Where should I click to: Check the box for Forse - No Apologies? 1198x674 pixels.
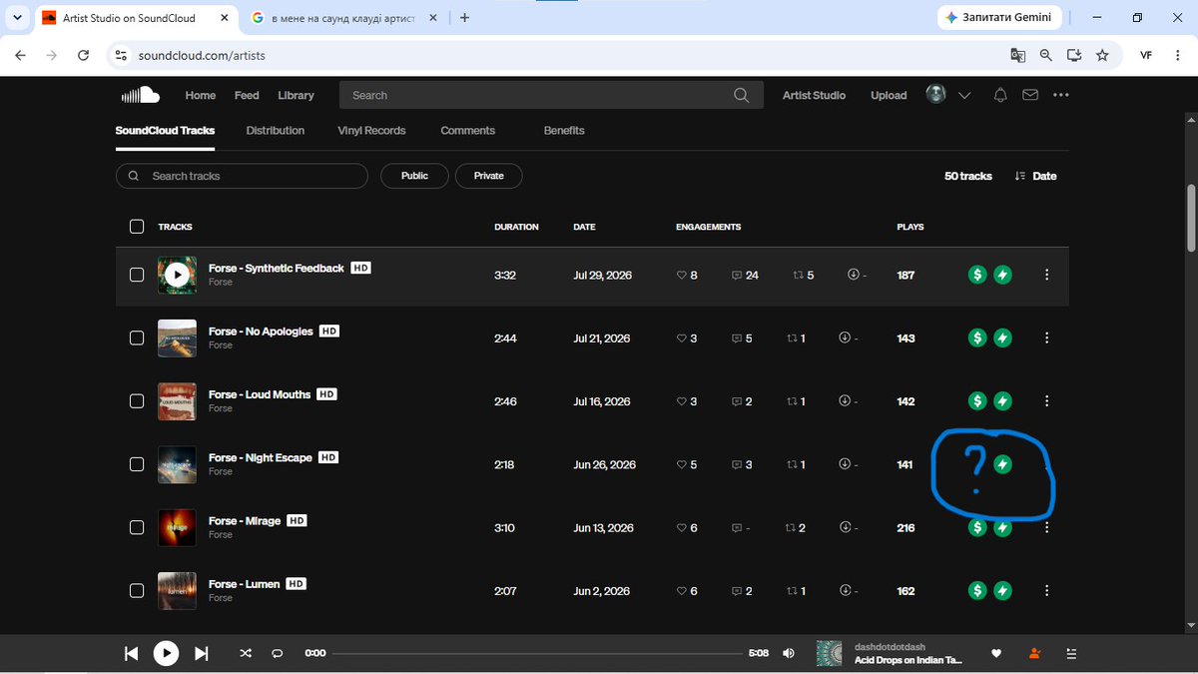(x=137, y=337)
